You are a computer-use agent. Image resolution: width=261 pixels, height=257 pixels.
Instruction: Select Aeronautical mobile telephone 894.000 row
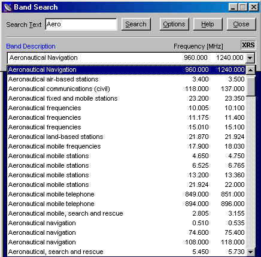pos(126,204)
